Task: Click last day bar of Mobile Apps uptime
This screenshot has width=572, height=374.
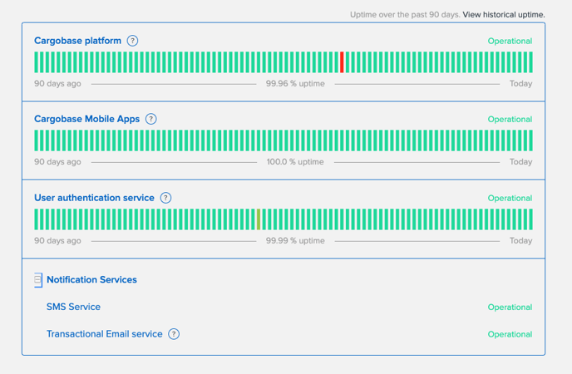Action: tap(530, 140)
